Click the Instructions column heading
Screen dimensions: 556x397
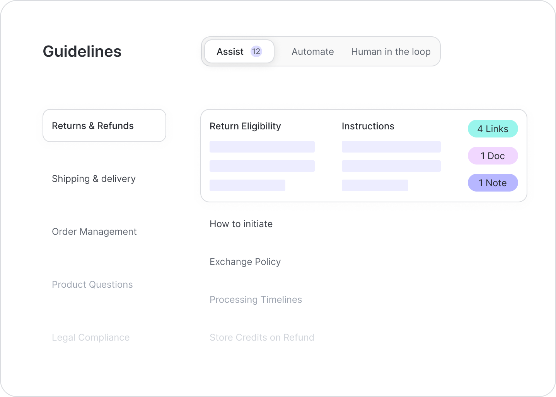368,126
